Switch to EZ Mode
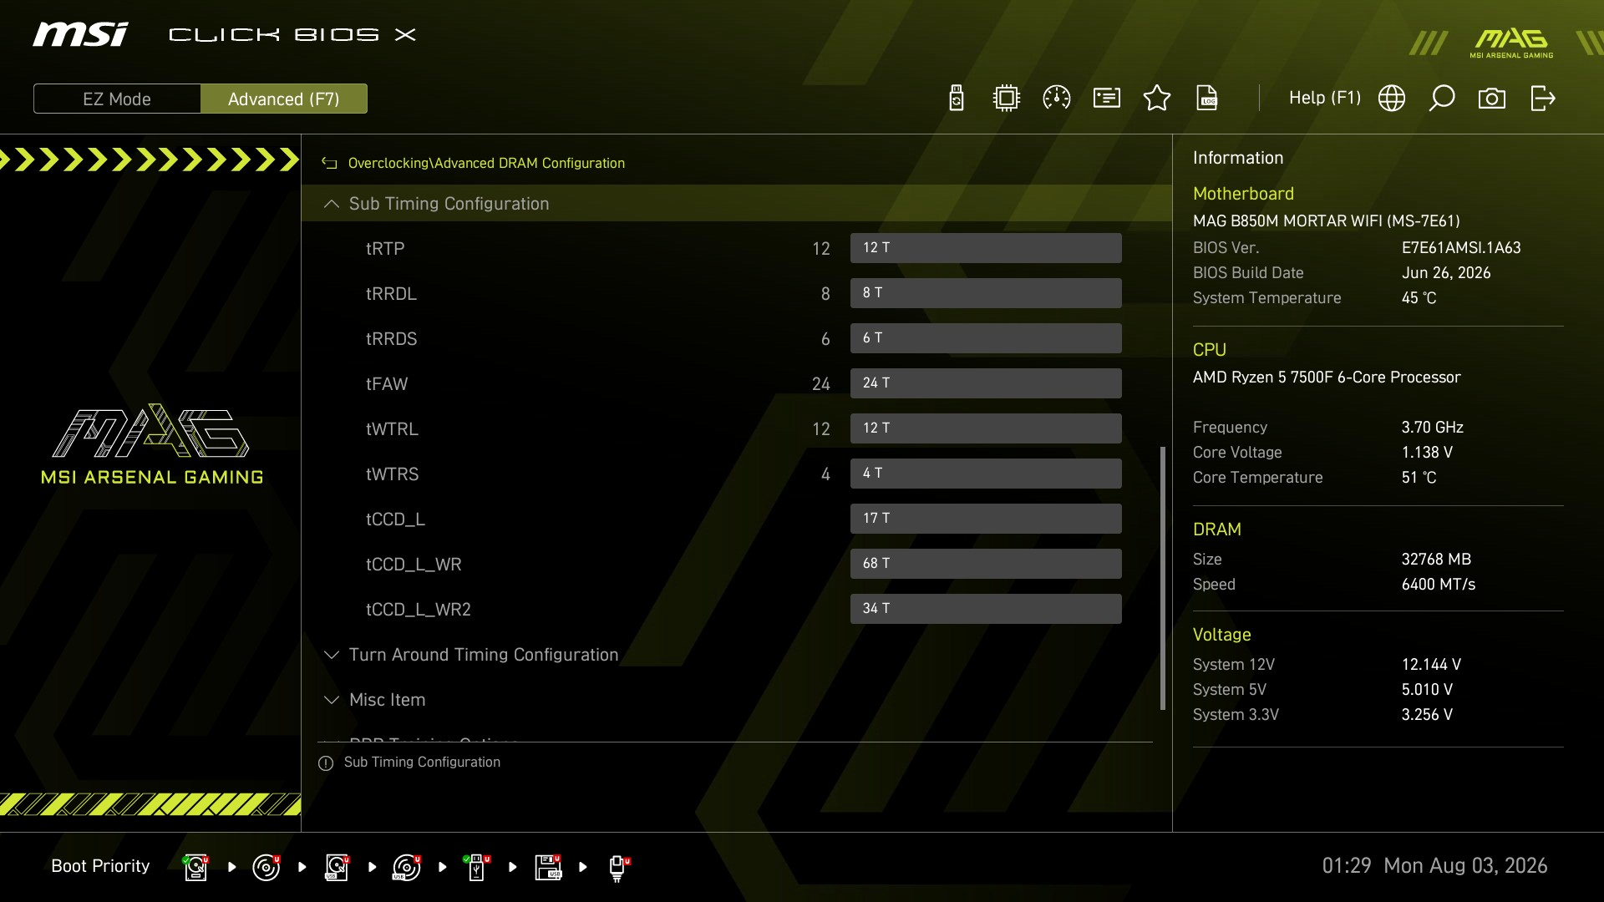 tap(117, 99)
